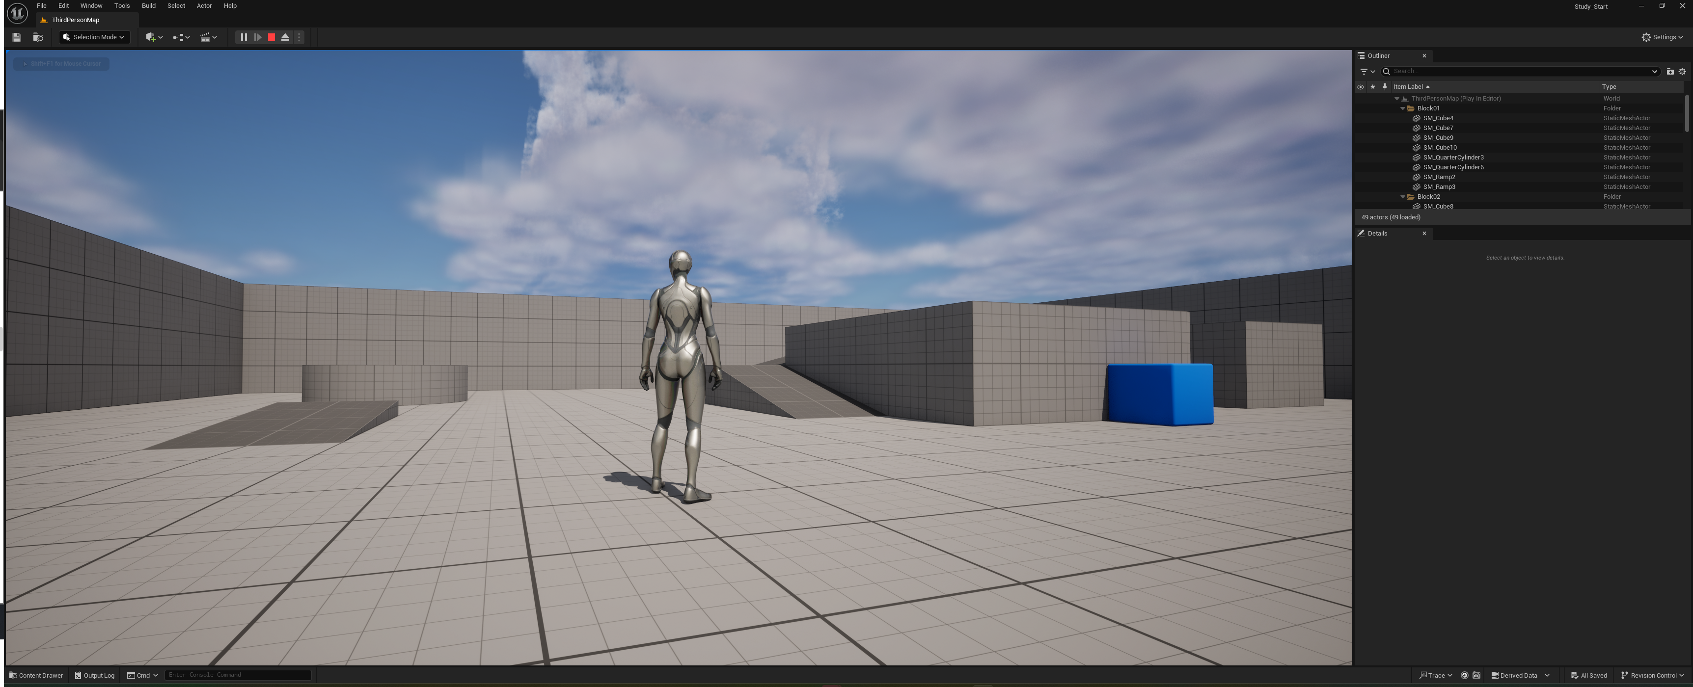The height and width of the screenshot is (687, 1693).
Task: Collapse the ThirdPersonMap world node
Action: point(1396,99)
